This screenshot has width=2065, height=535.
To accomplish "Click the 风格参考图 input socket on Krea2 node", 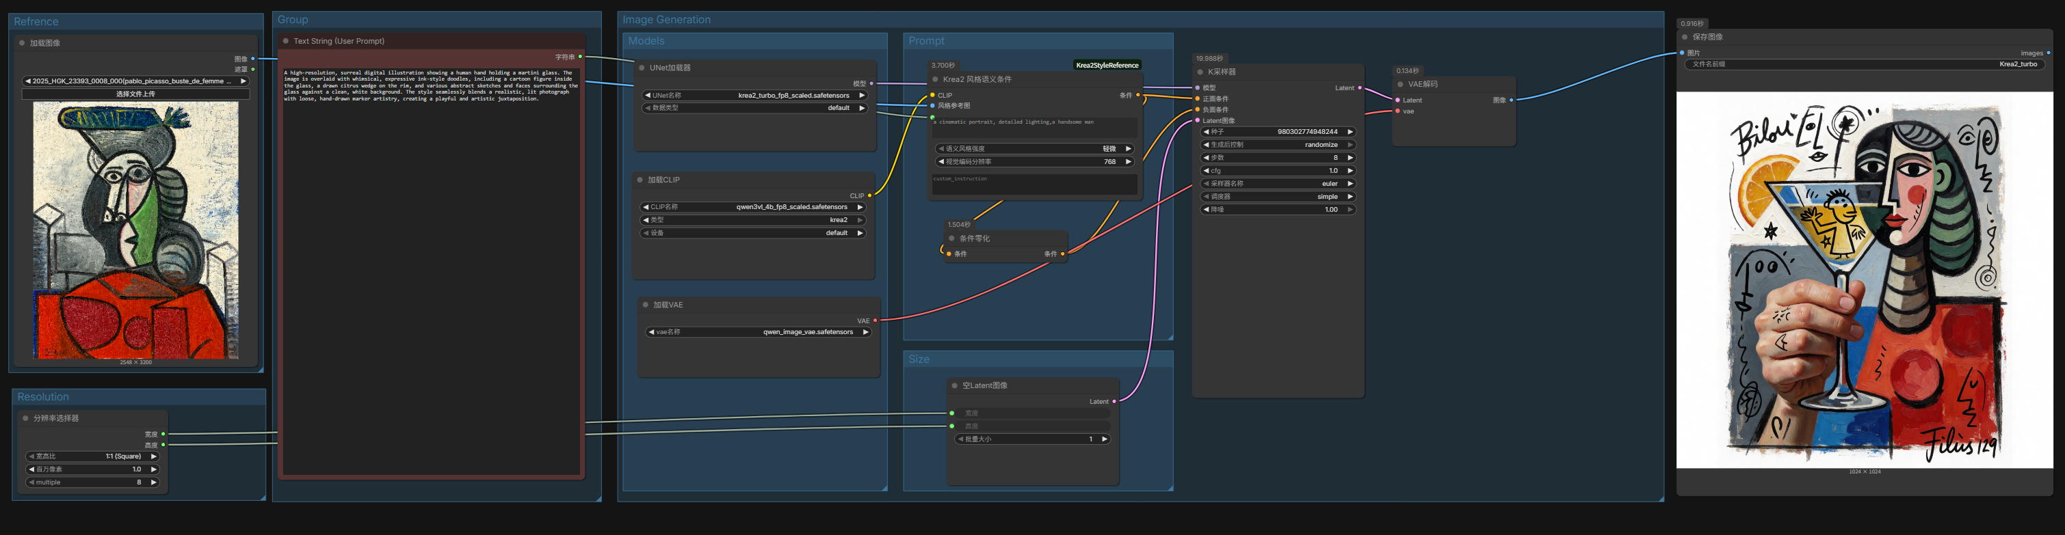I will coord(932,106).
